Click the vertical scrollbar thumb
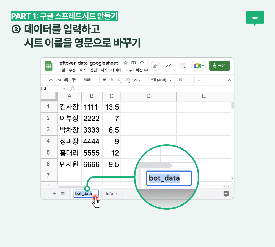Screen dimensions: 275x247 233,105
